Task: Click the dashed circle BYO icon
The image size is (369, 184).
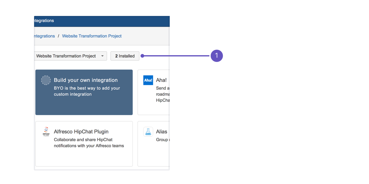Action: [46, 80]
